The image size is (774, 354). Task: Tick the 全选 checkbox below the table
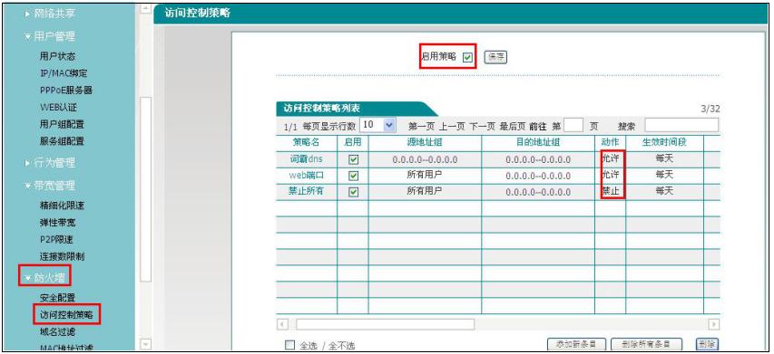pyautogui.click(x=289, y=345)
